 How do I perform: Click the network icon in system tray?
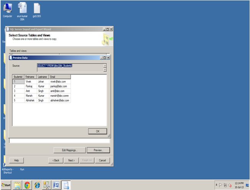click(225, 185)
